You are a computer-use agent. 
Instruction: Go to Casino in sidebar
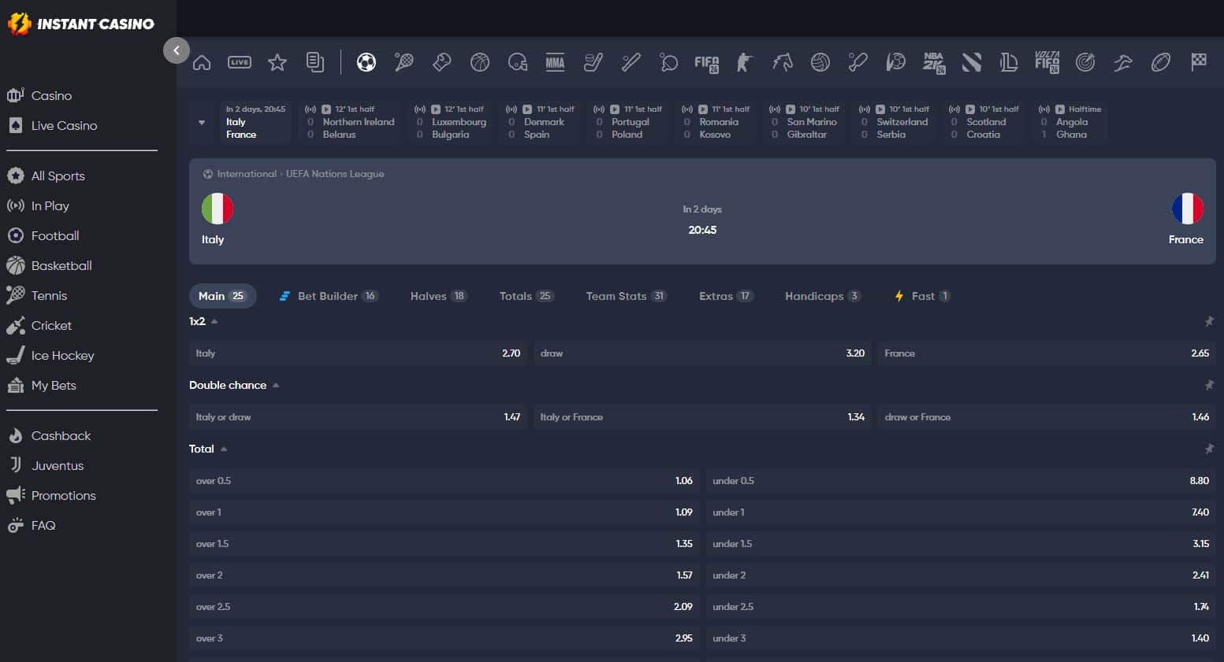51,95
